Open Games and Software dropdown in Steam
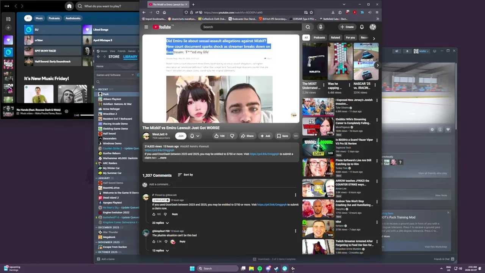Screen dimensions: 485x273 pos(115,75)
